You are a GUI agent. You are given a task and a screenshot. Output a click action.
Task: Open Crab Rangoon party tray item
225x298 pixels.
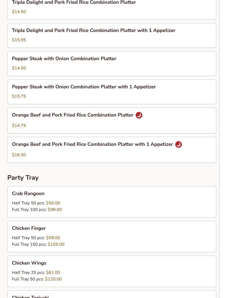point(28,193)
